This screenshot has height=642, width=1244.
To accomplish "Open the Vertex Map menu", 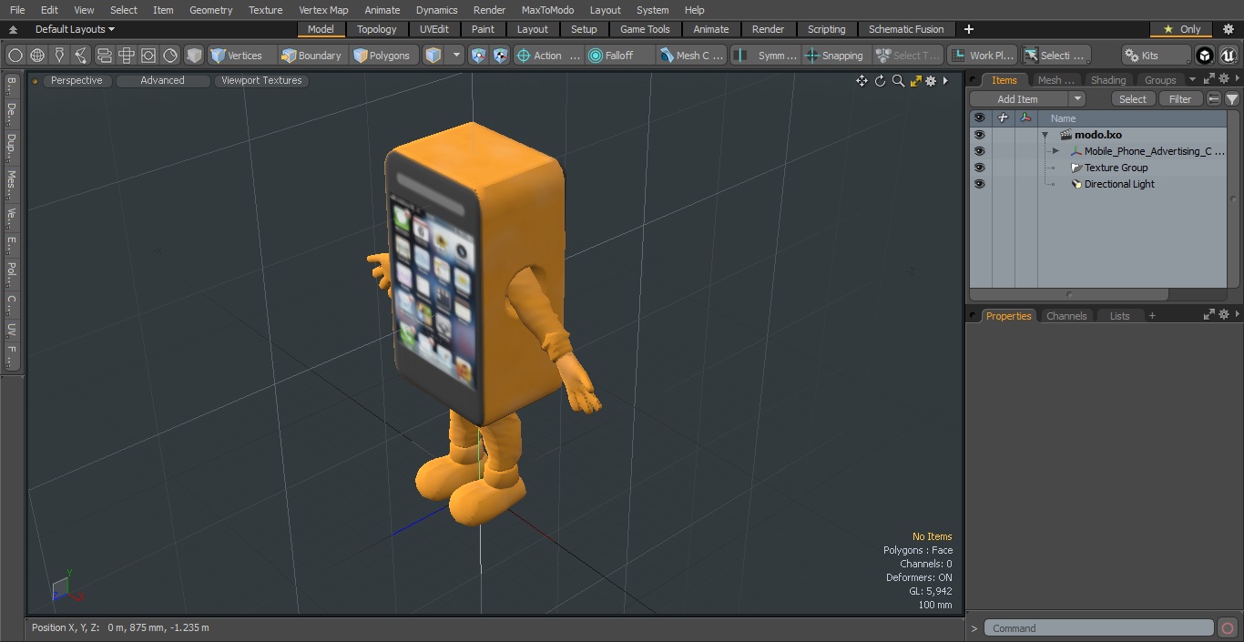I will point(323,10).
